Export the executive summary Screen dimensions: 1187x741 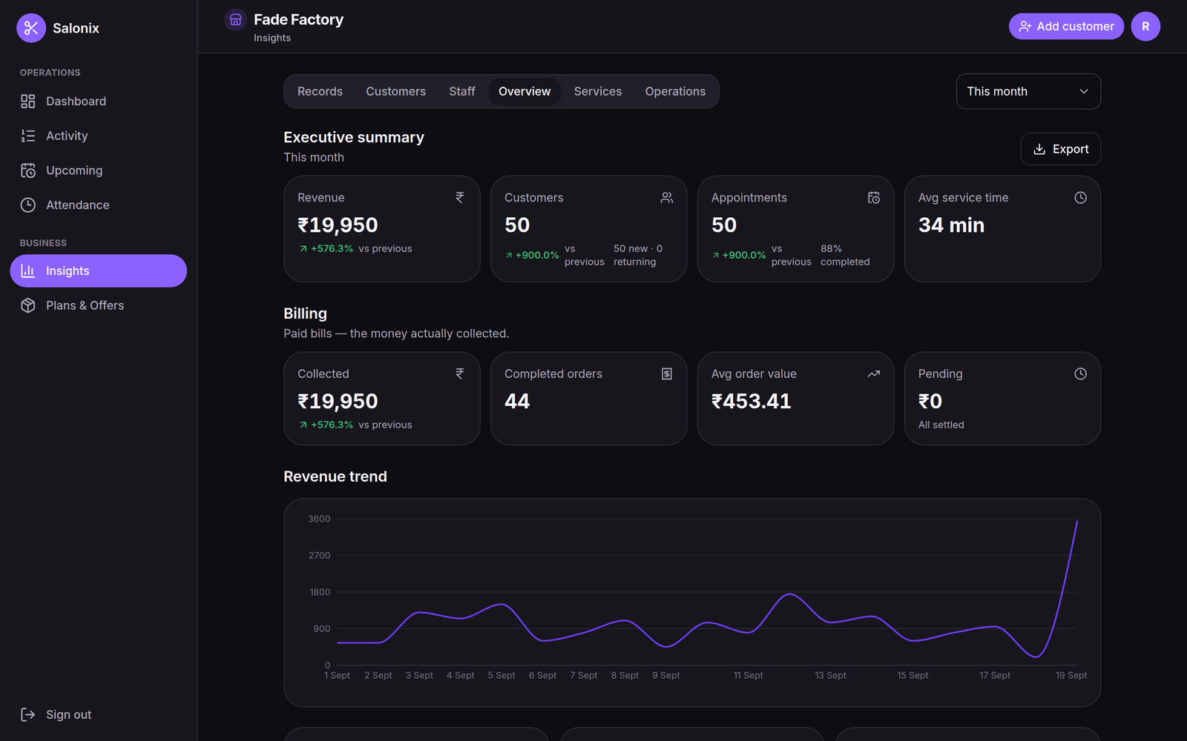click(1061, 149)
